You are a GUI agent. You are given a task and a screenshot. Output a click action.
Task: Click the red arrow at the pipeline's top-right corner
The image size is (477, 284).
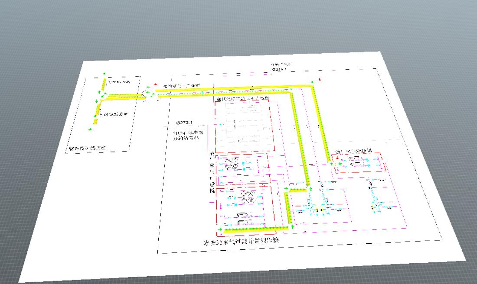tap(320, 80)
